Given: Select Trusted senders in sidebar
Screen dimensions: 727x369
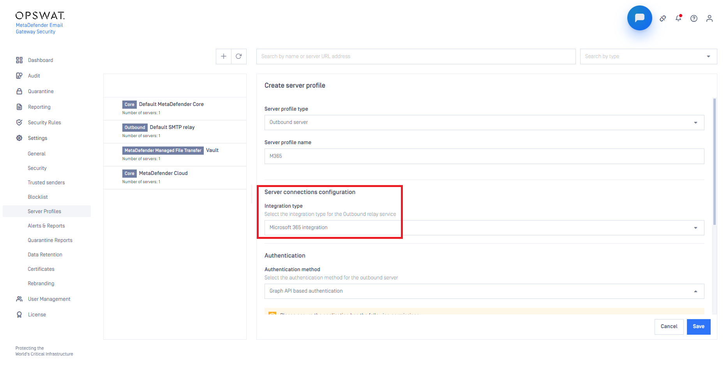Looking at the screenshot, I should pyautogui.click(x=46, y=182).
